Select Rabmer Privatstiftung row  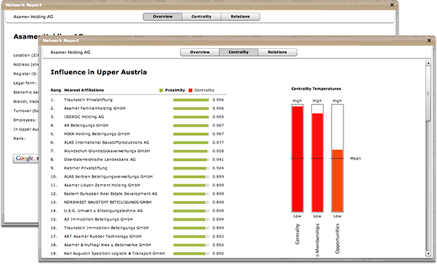coord(138,168)
